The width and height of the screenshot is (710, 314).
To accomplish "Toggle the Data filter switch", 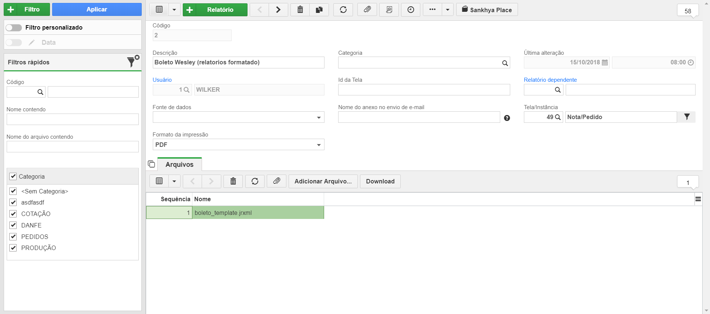I will point(14,43).
